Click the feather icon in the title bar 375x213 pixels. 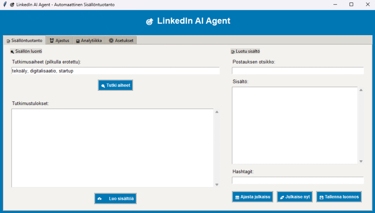pyautogui.click(x=4, y=4)
